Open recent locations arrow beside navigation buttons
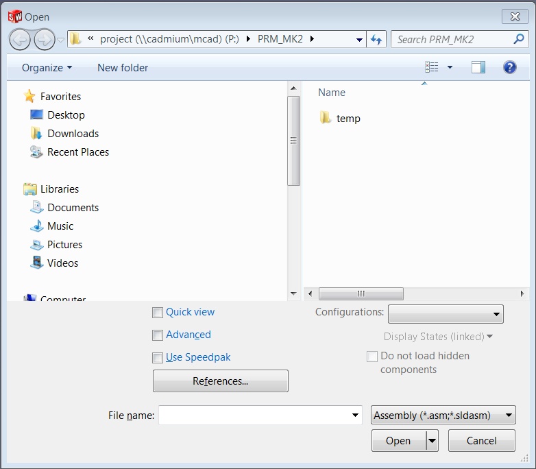The image size is (536, 469). point(60,40)
